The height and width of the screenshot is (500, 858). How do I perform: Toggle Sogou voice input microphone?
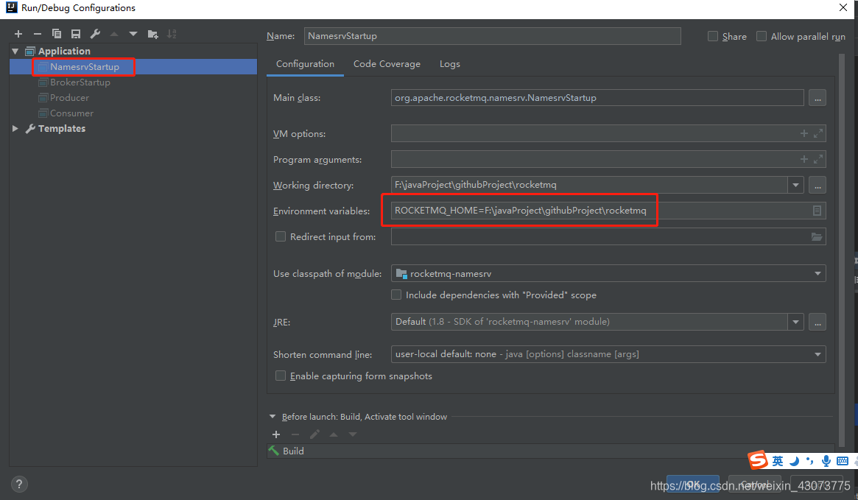pyautogui.click(x=826, y=461)
